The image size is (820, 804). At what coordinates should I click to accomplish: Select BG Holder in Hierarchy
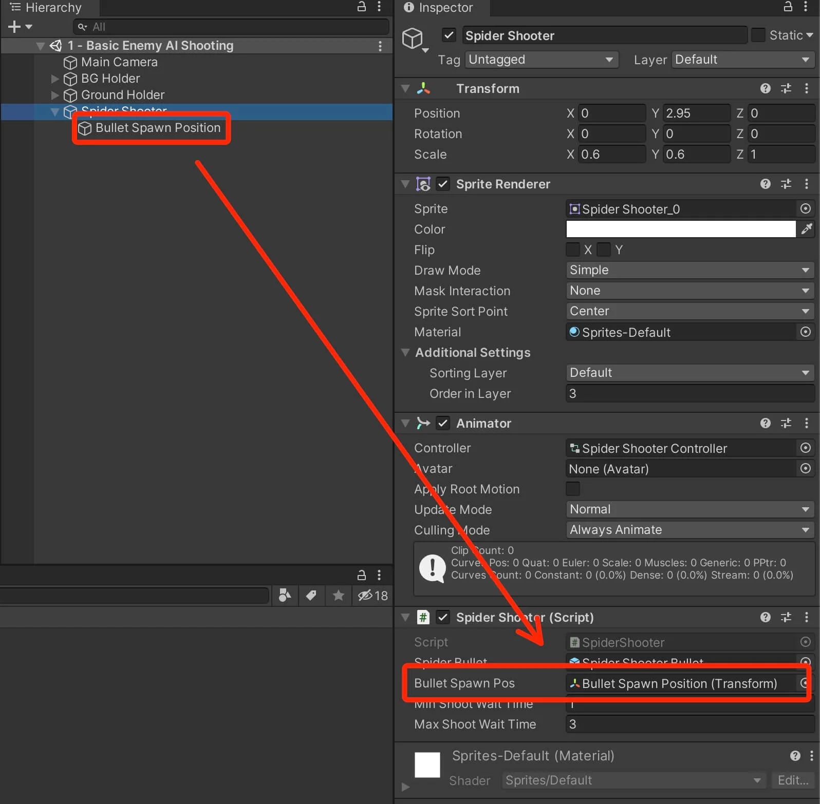(110, 79)
